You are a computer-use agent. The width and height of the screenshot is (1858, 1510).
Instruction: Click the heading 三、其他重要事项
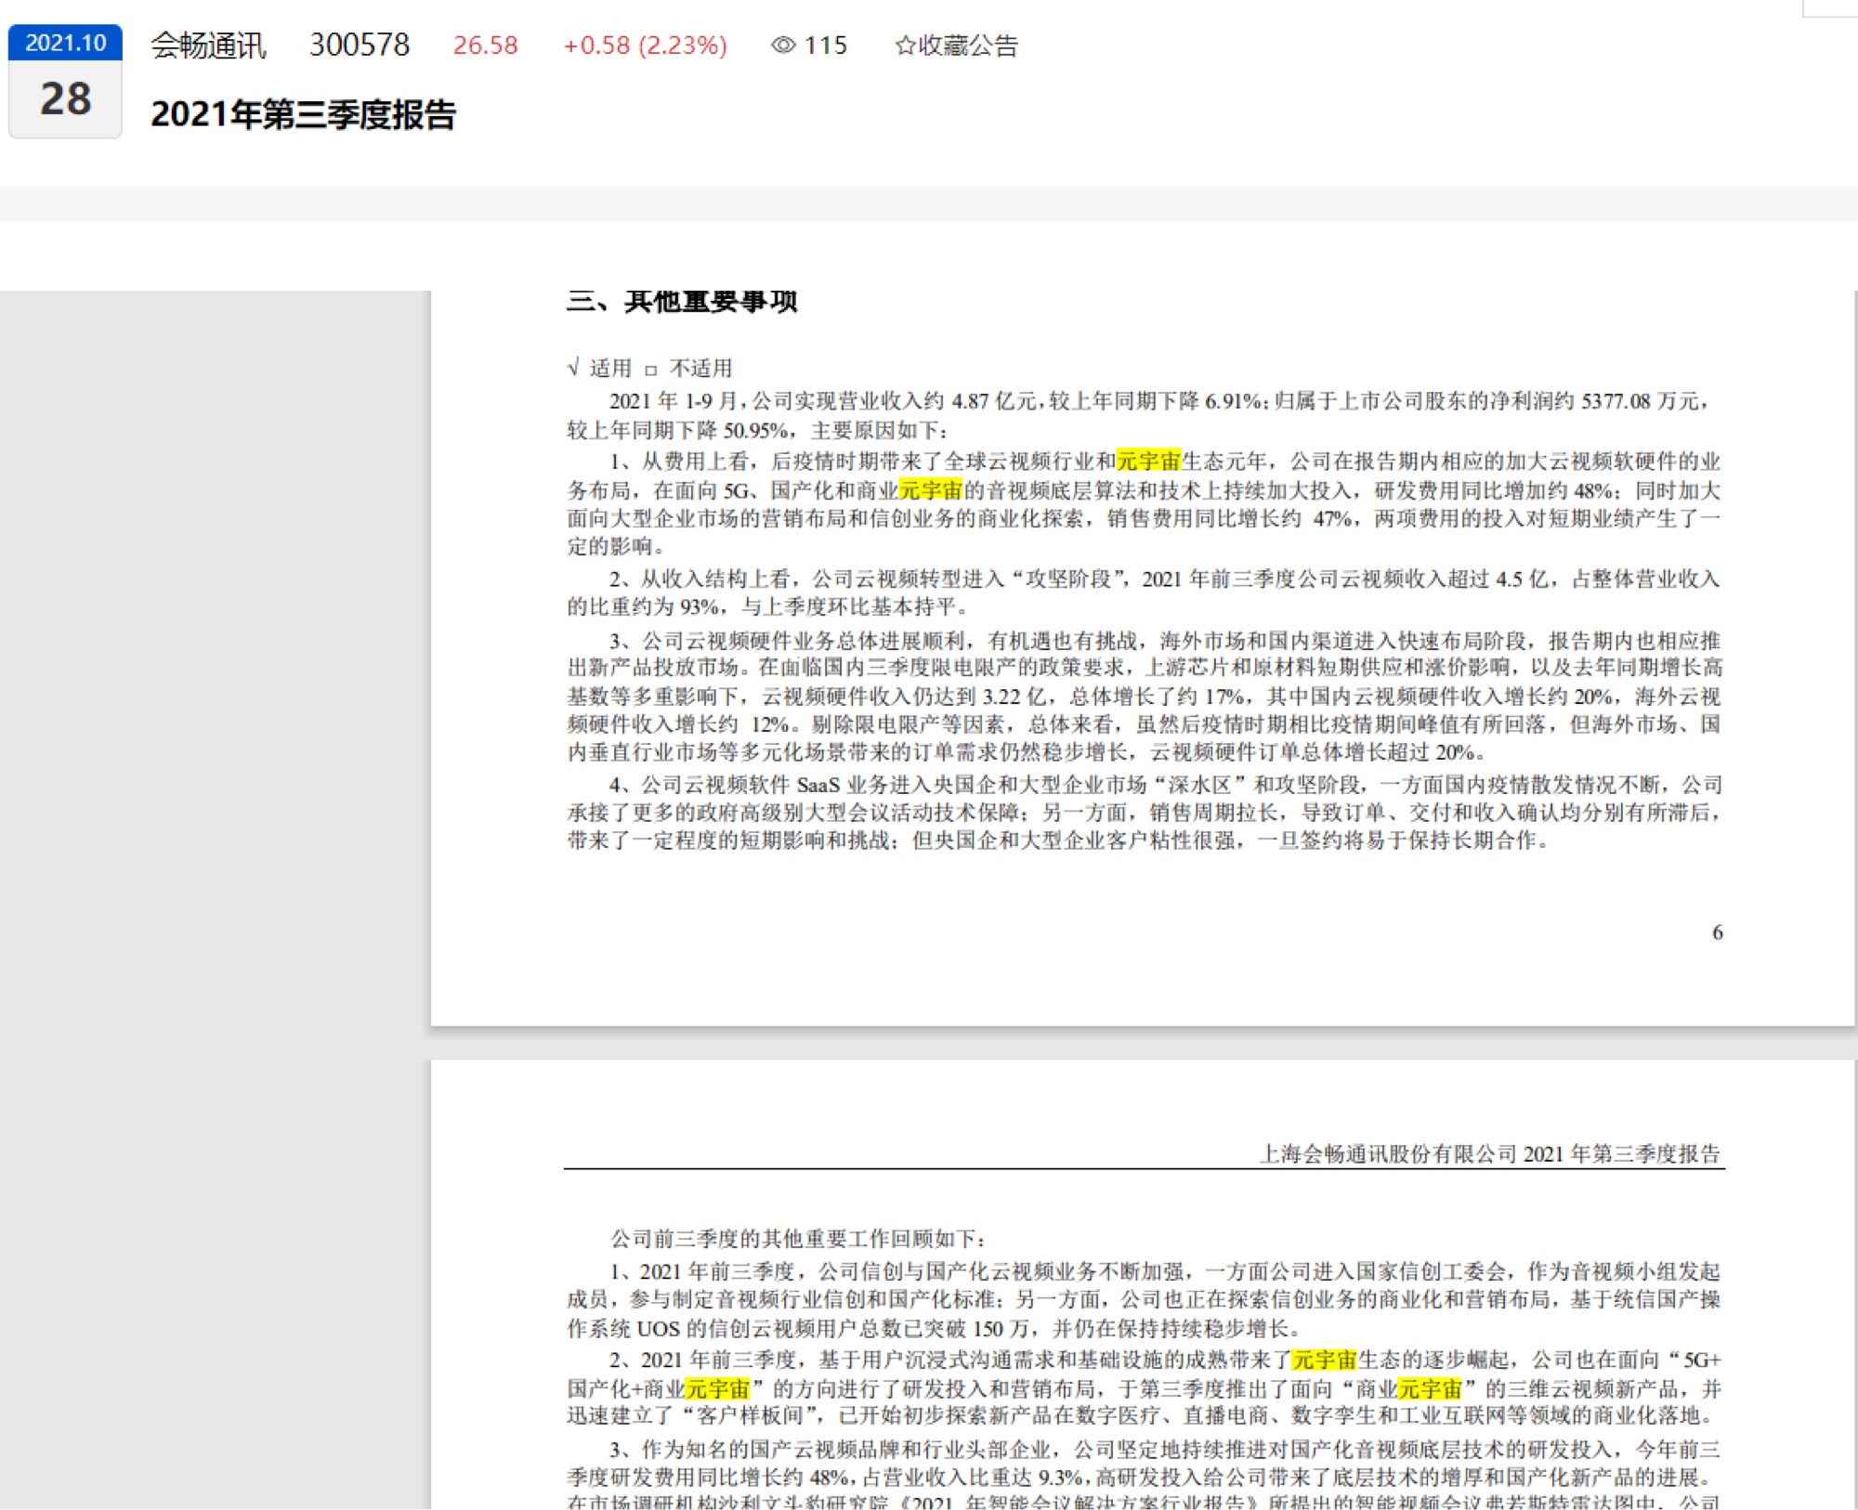point(682,302)
